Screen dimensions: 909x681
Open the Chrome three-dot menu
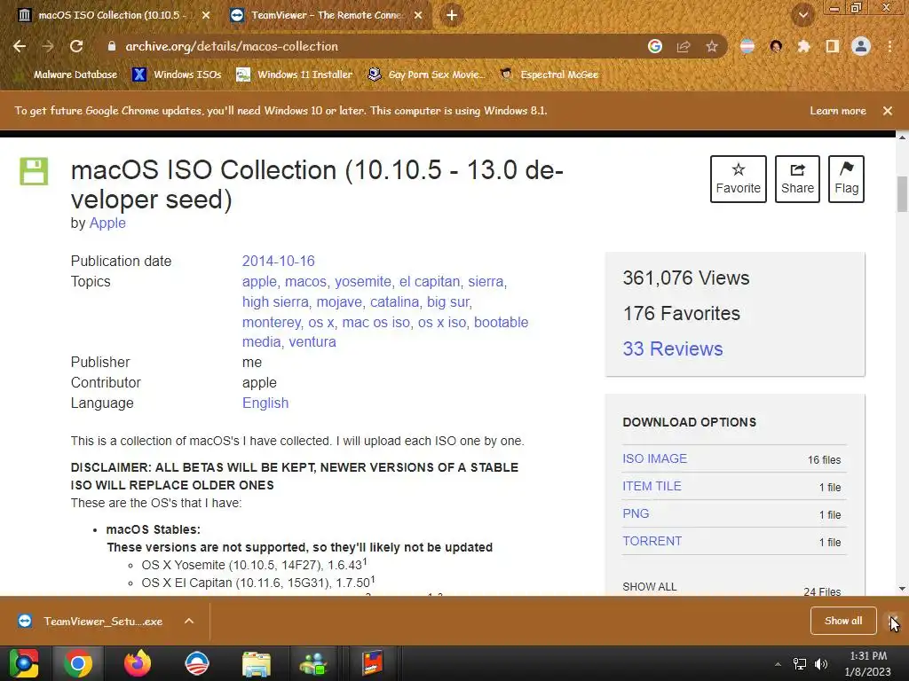pyautogui.click(x=889, y=46)
